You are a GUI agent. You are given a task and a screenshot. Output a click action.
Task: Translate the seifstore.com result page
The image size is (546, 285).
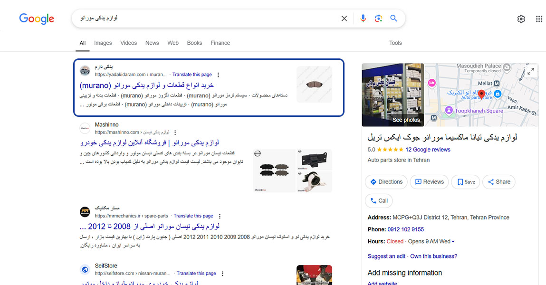coord(196,273)
